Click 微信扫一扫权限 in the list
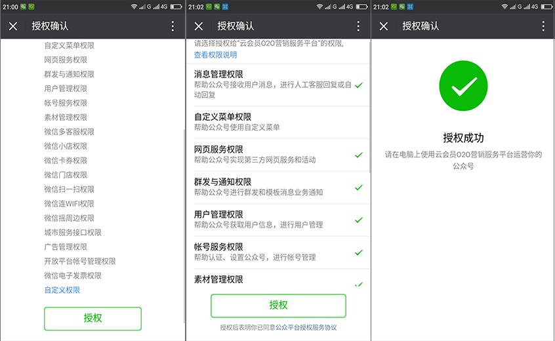The image size is (555, 341). click(70, 190)
